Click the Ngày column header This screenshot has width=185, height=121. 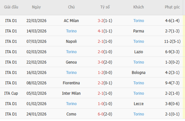[36, 7]
